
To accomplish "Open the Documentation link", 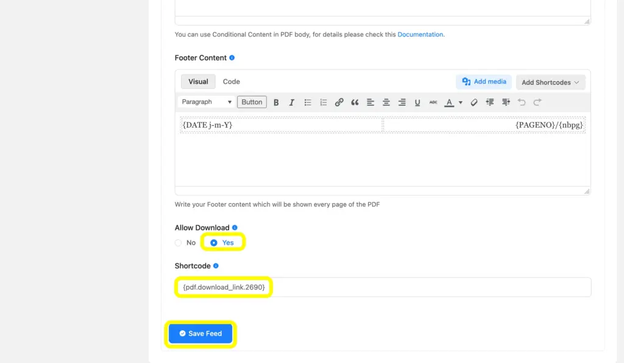I will 420,34.
